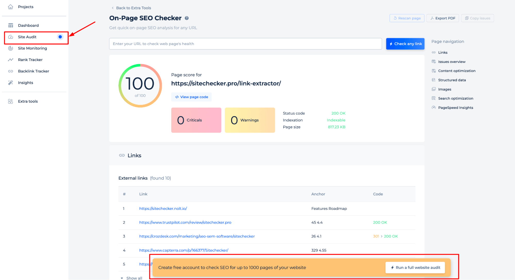The height and width of the screenshot is (280, 515).
Task: Click the Search optimization icon in navigation
Action: coord(434,98)
